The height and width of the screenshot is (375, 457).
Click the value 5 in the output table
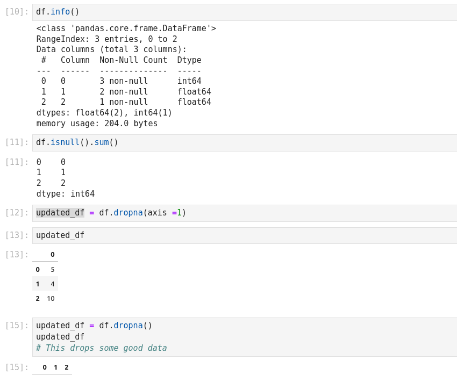pyautogui.click(x=52, y=269)
